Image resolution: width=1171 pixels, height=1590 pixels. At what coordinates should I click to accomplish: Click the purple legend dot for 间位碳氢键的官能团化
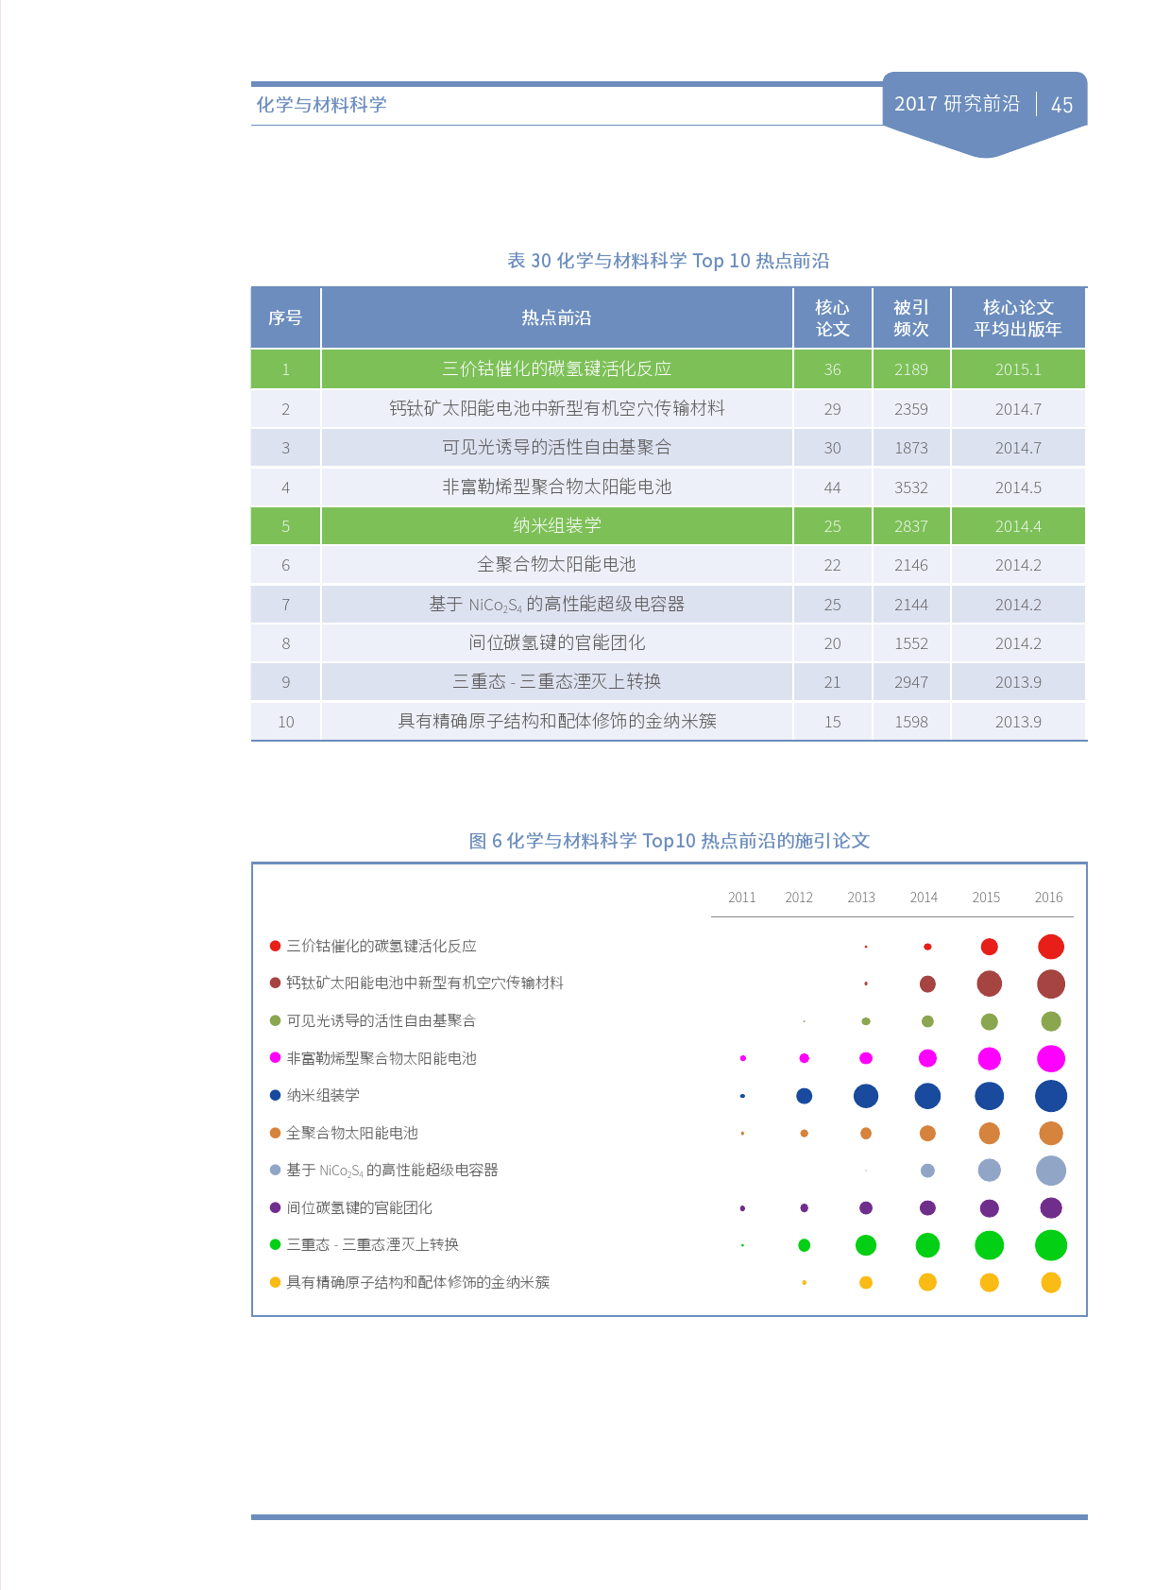tap(275, 1207)
